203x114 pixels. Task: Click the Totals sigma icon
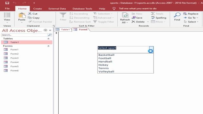point(153,14)
